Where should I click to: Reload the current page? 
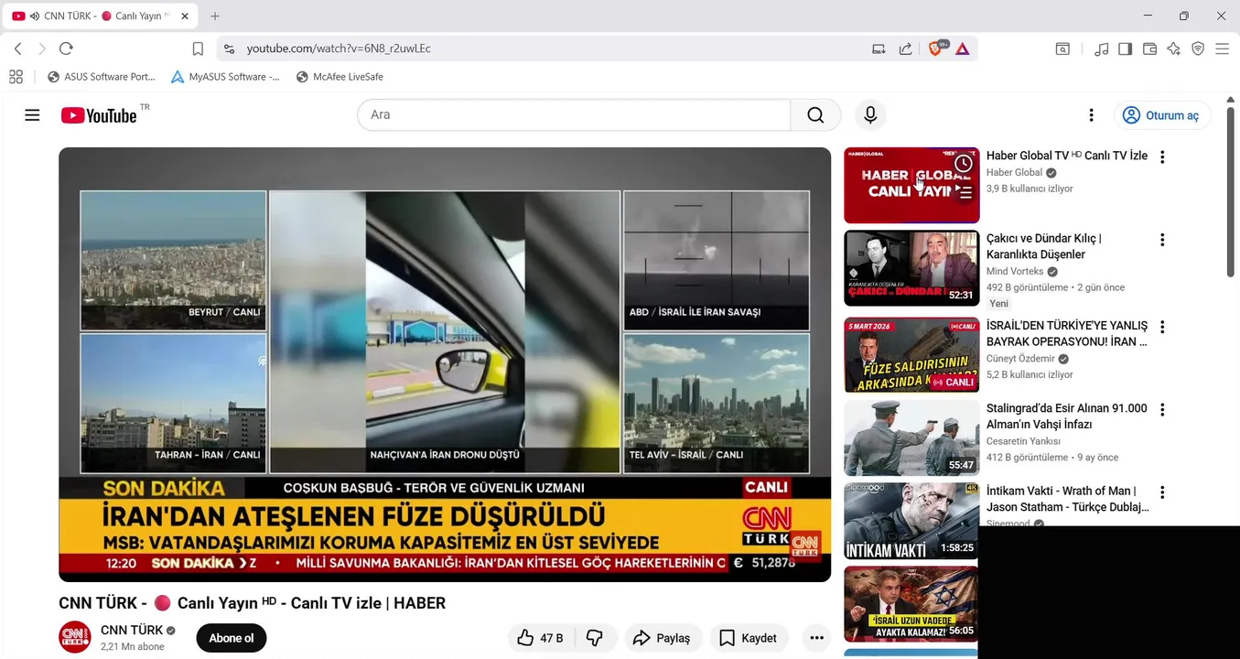[x=66, y=49]
